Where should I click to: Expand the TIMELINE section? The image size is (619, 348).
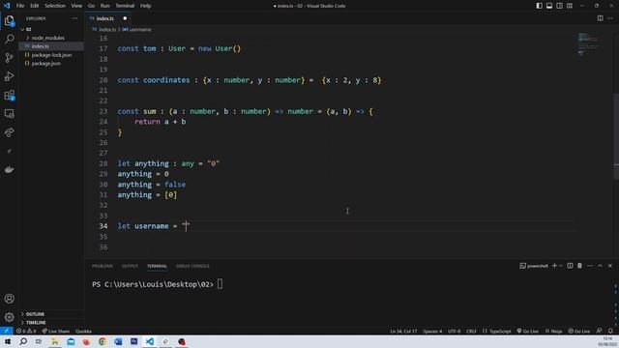coord(51,322)
